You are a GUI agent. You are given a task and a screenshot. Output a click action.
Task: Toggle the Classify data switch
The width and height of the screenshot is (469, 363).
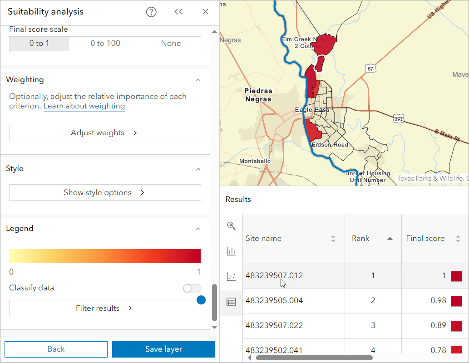coord(192,288)
